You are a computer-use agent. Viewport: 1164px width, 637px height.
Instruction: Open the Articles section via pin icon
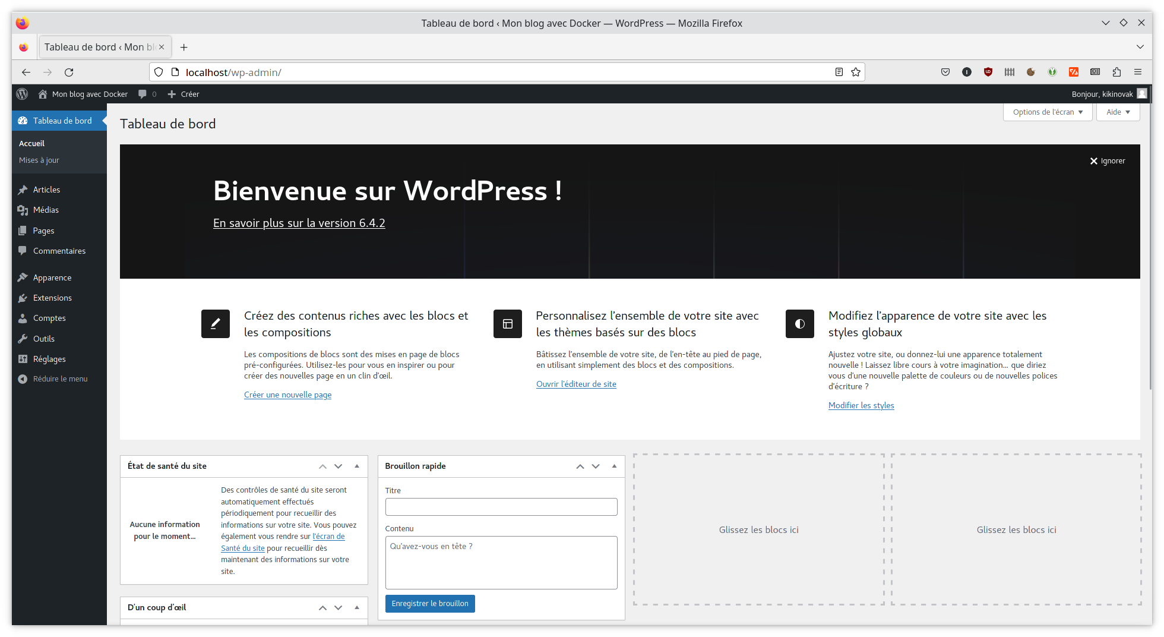[x=23, y=190]
